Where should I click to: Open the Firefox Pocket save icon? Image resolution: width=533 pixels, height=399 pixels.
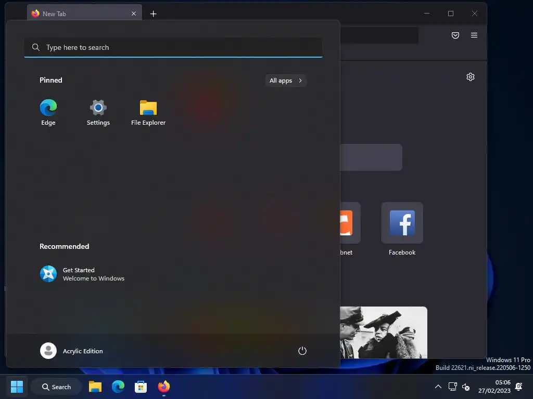(455, 35)
